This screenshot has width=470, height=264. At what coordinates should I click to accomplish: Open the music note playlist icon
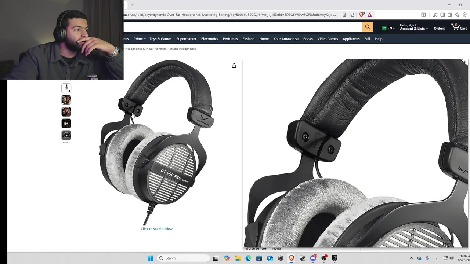[x=435, y=15]
